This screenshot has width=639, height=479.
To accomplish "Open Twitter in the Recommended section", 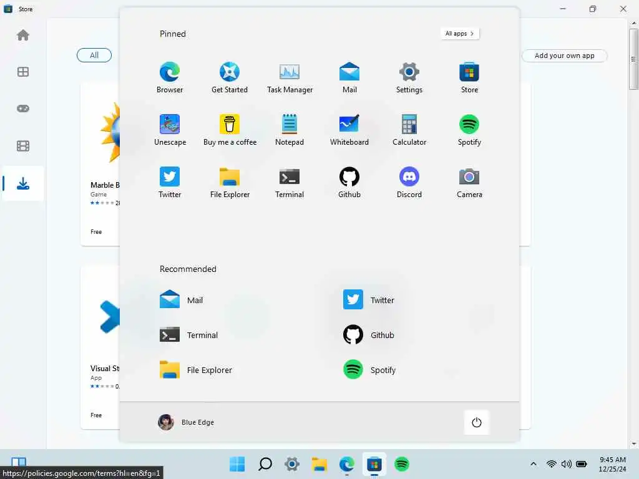I will coord(368,300).
